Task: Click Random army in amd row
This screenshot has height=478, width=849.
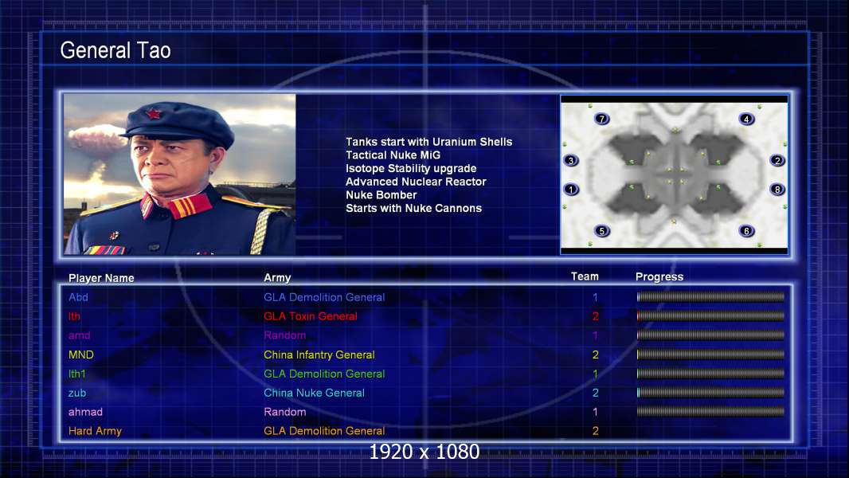Action: point(285,335)
